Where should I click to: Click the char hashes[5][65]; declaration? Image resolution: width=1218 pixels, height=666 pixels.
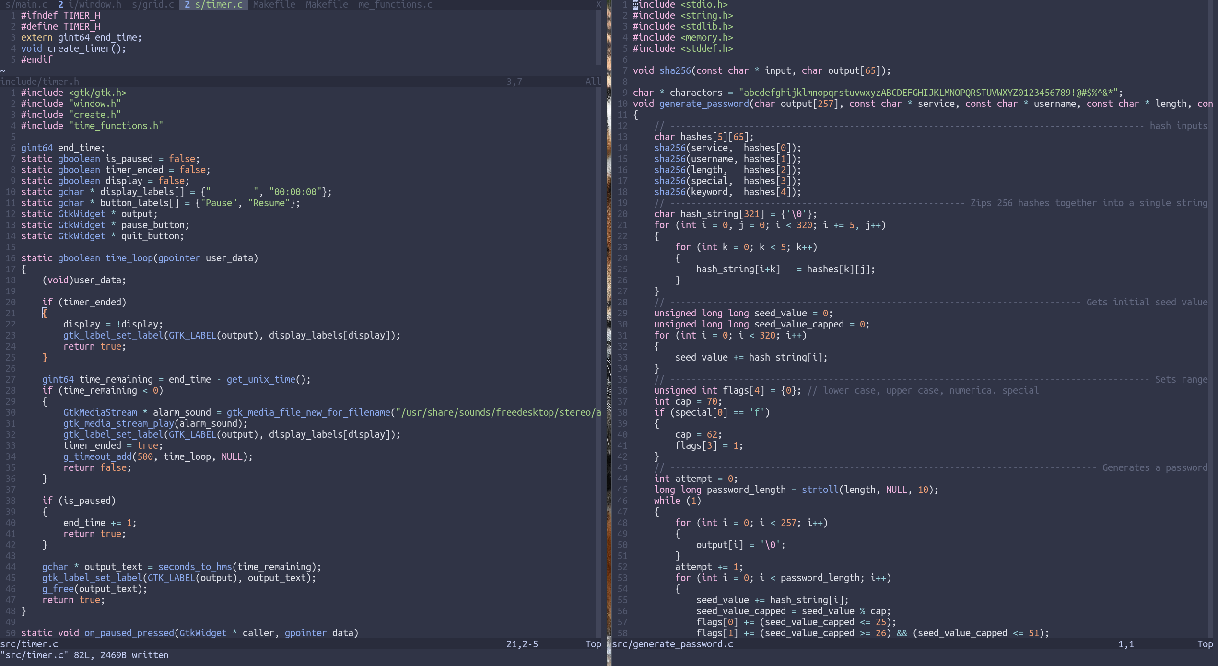[703, 137]
